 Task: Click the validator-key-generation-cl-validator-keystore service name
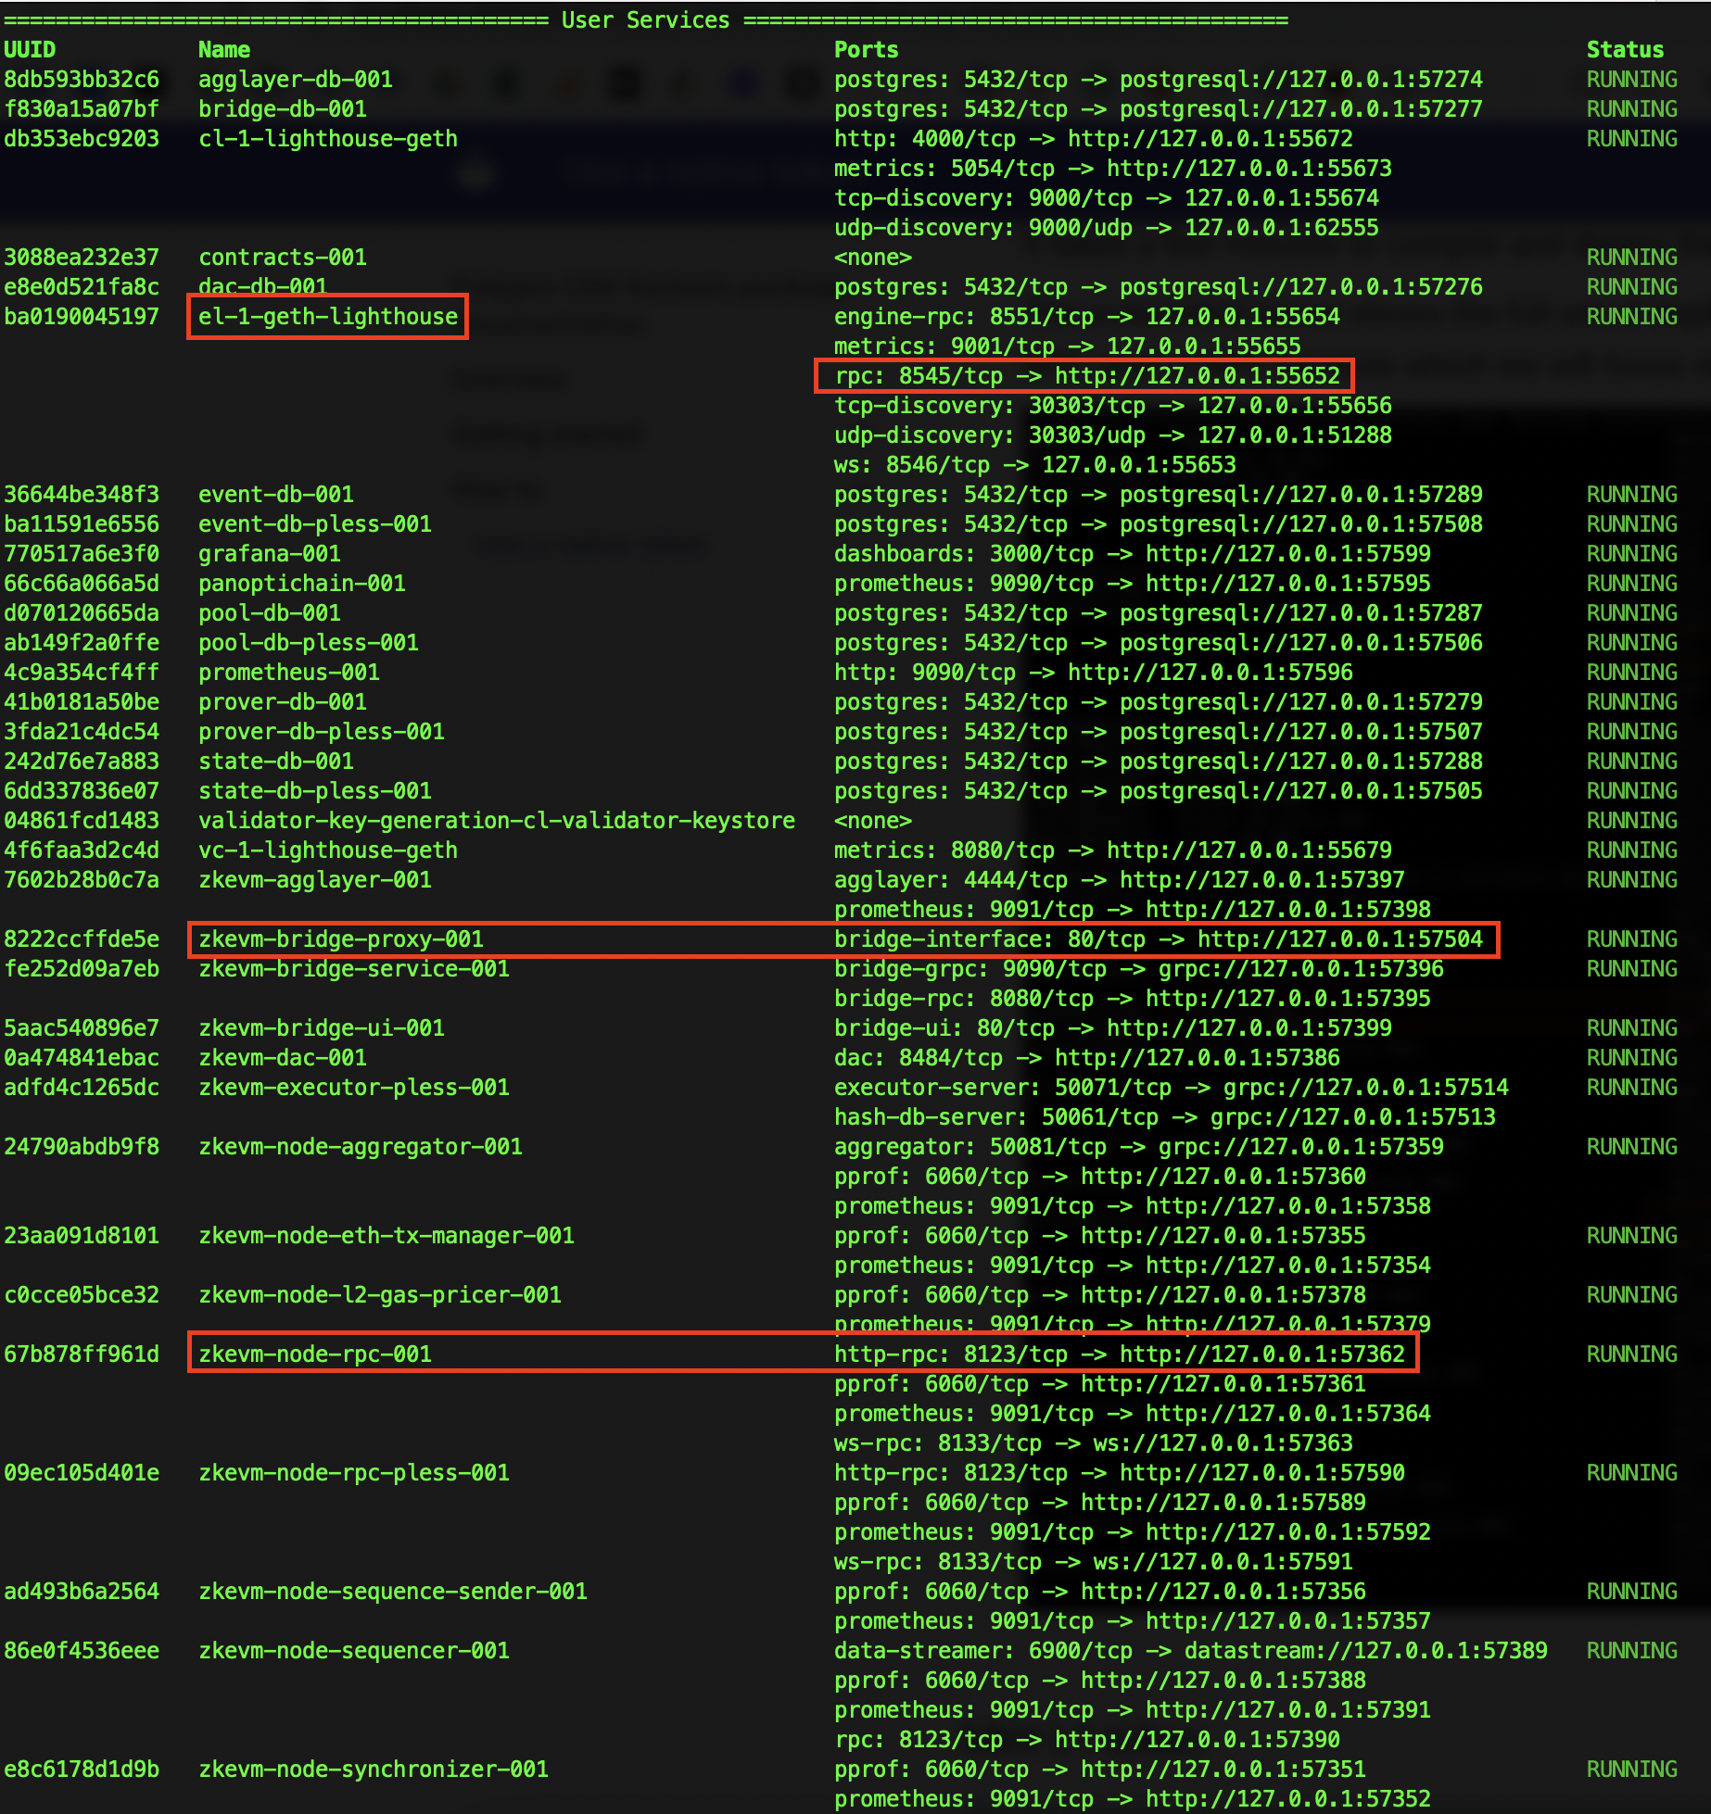(496, 821)
